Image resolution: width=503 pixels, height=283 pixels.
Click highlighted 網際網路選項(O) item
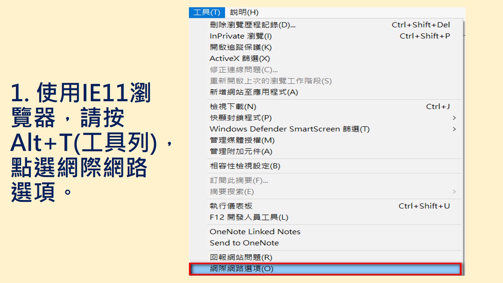click(x=241, y=269)
